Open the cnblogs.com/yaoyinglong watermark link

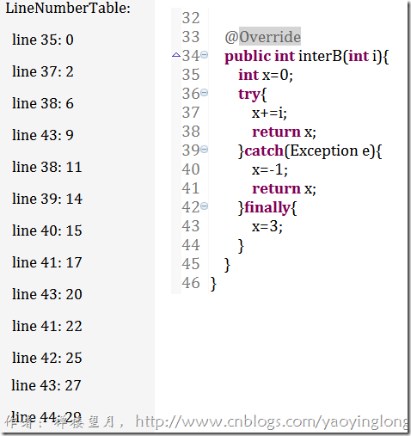[x=272, y=422]
